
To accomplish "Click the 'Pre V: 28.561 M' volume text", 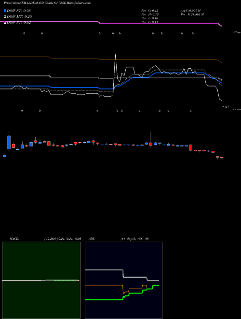I will point(192,14).
